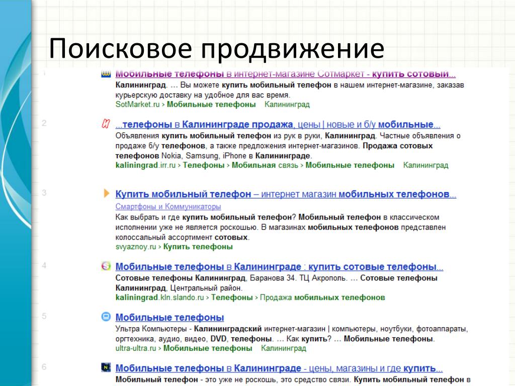
Task: Open the Сотмаркет Мобильные телефоны result title
Action: (x=286, y=74)
